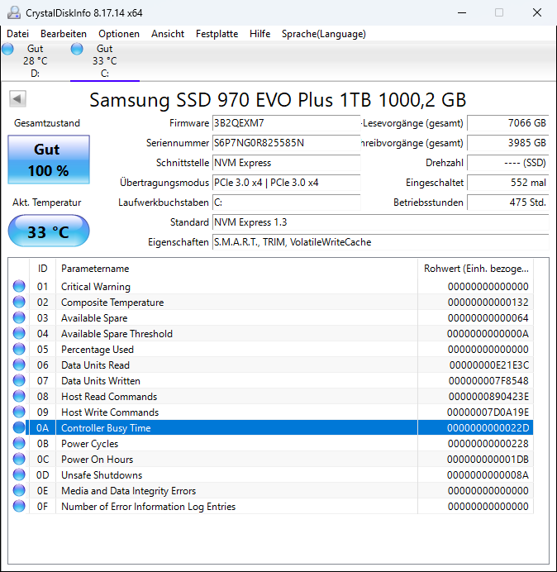Click the status orb of Unsafe Shutdowns row
Screen dimensions: 557x572
[x=19, y=474]
